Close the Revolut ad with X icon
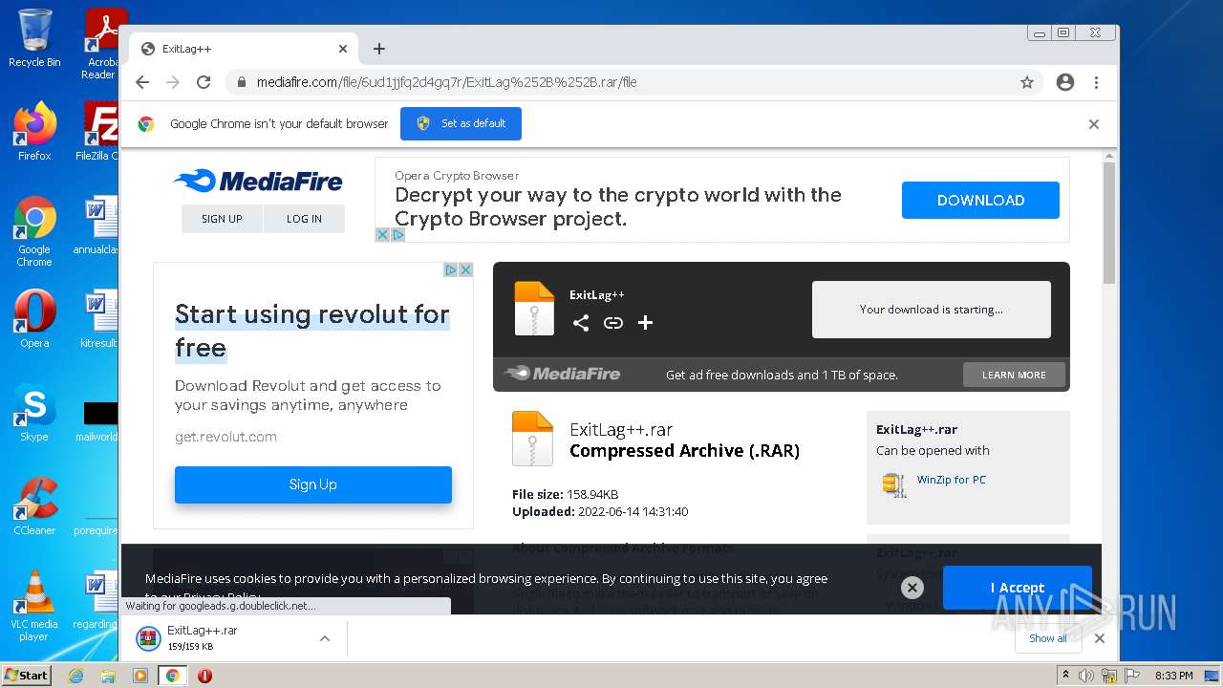1223x688 pixels. (466, 269)
